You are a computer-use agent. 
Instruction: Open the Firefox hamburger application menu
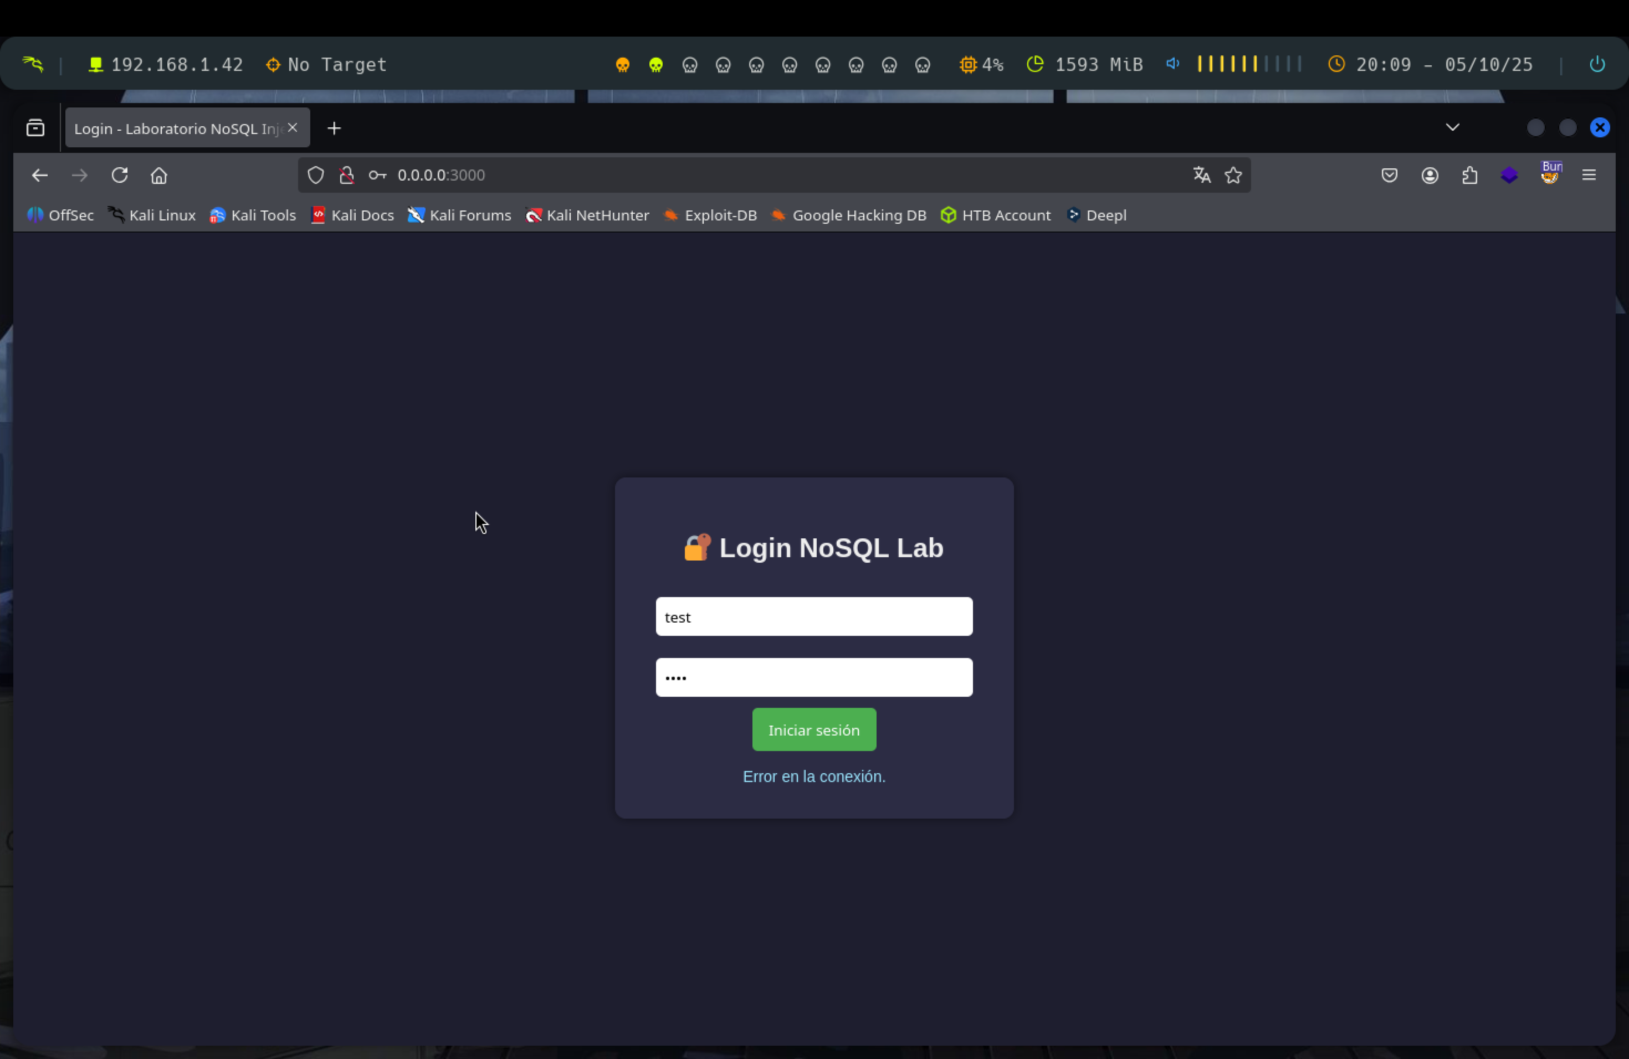1589,175
